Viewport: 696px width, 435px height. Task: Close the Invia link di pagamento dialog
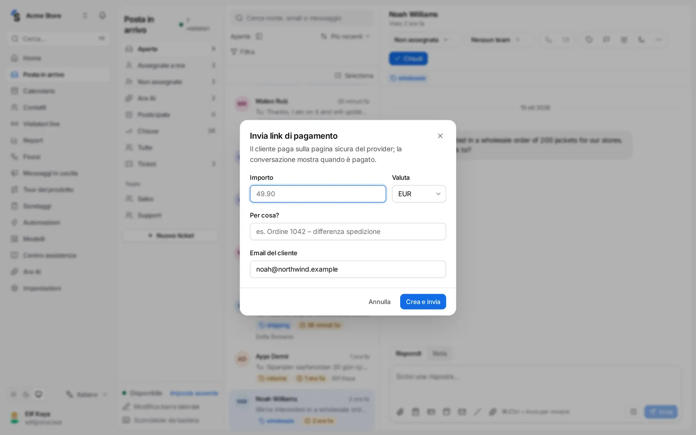point(440,136)
